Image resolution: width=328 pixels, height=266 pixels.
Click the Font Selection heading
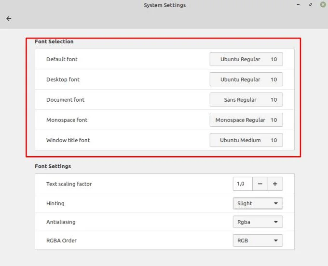click(54, 41)
